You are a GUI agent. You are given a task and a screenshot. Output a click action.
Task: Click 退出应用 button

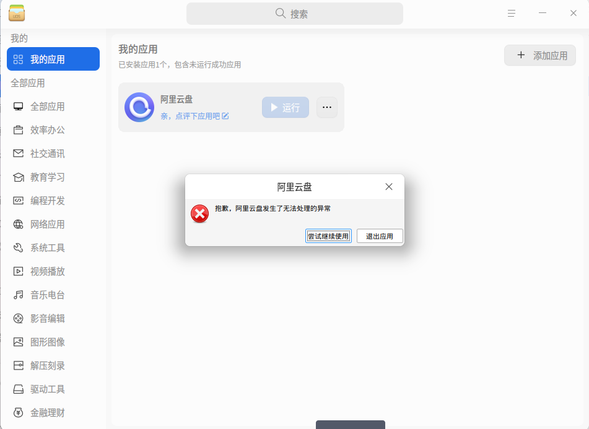pos(380,236)
